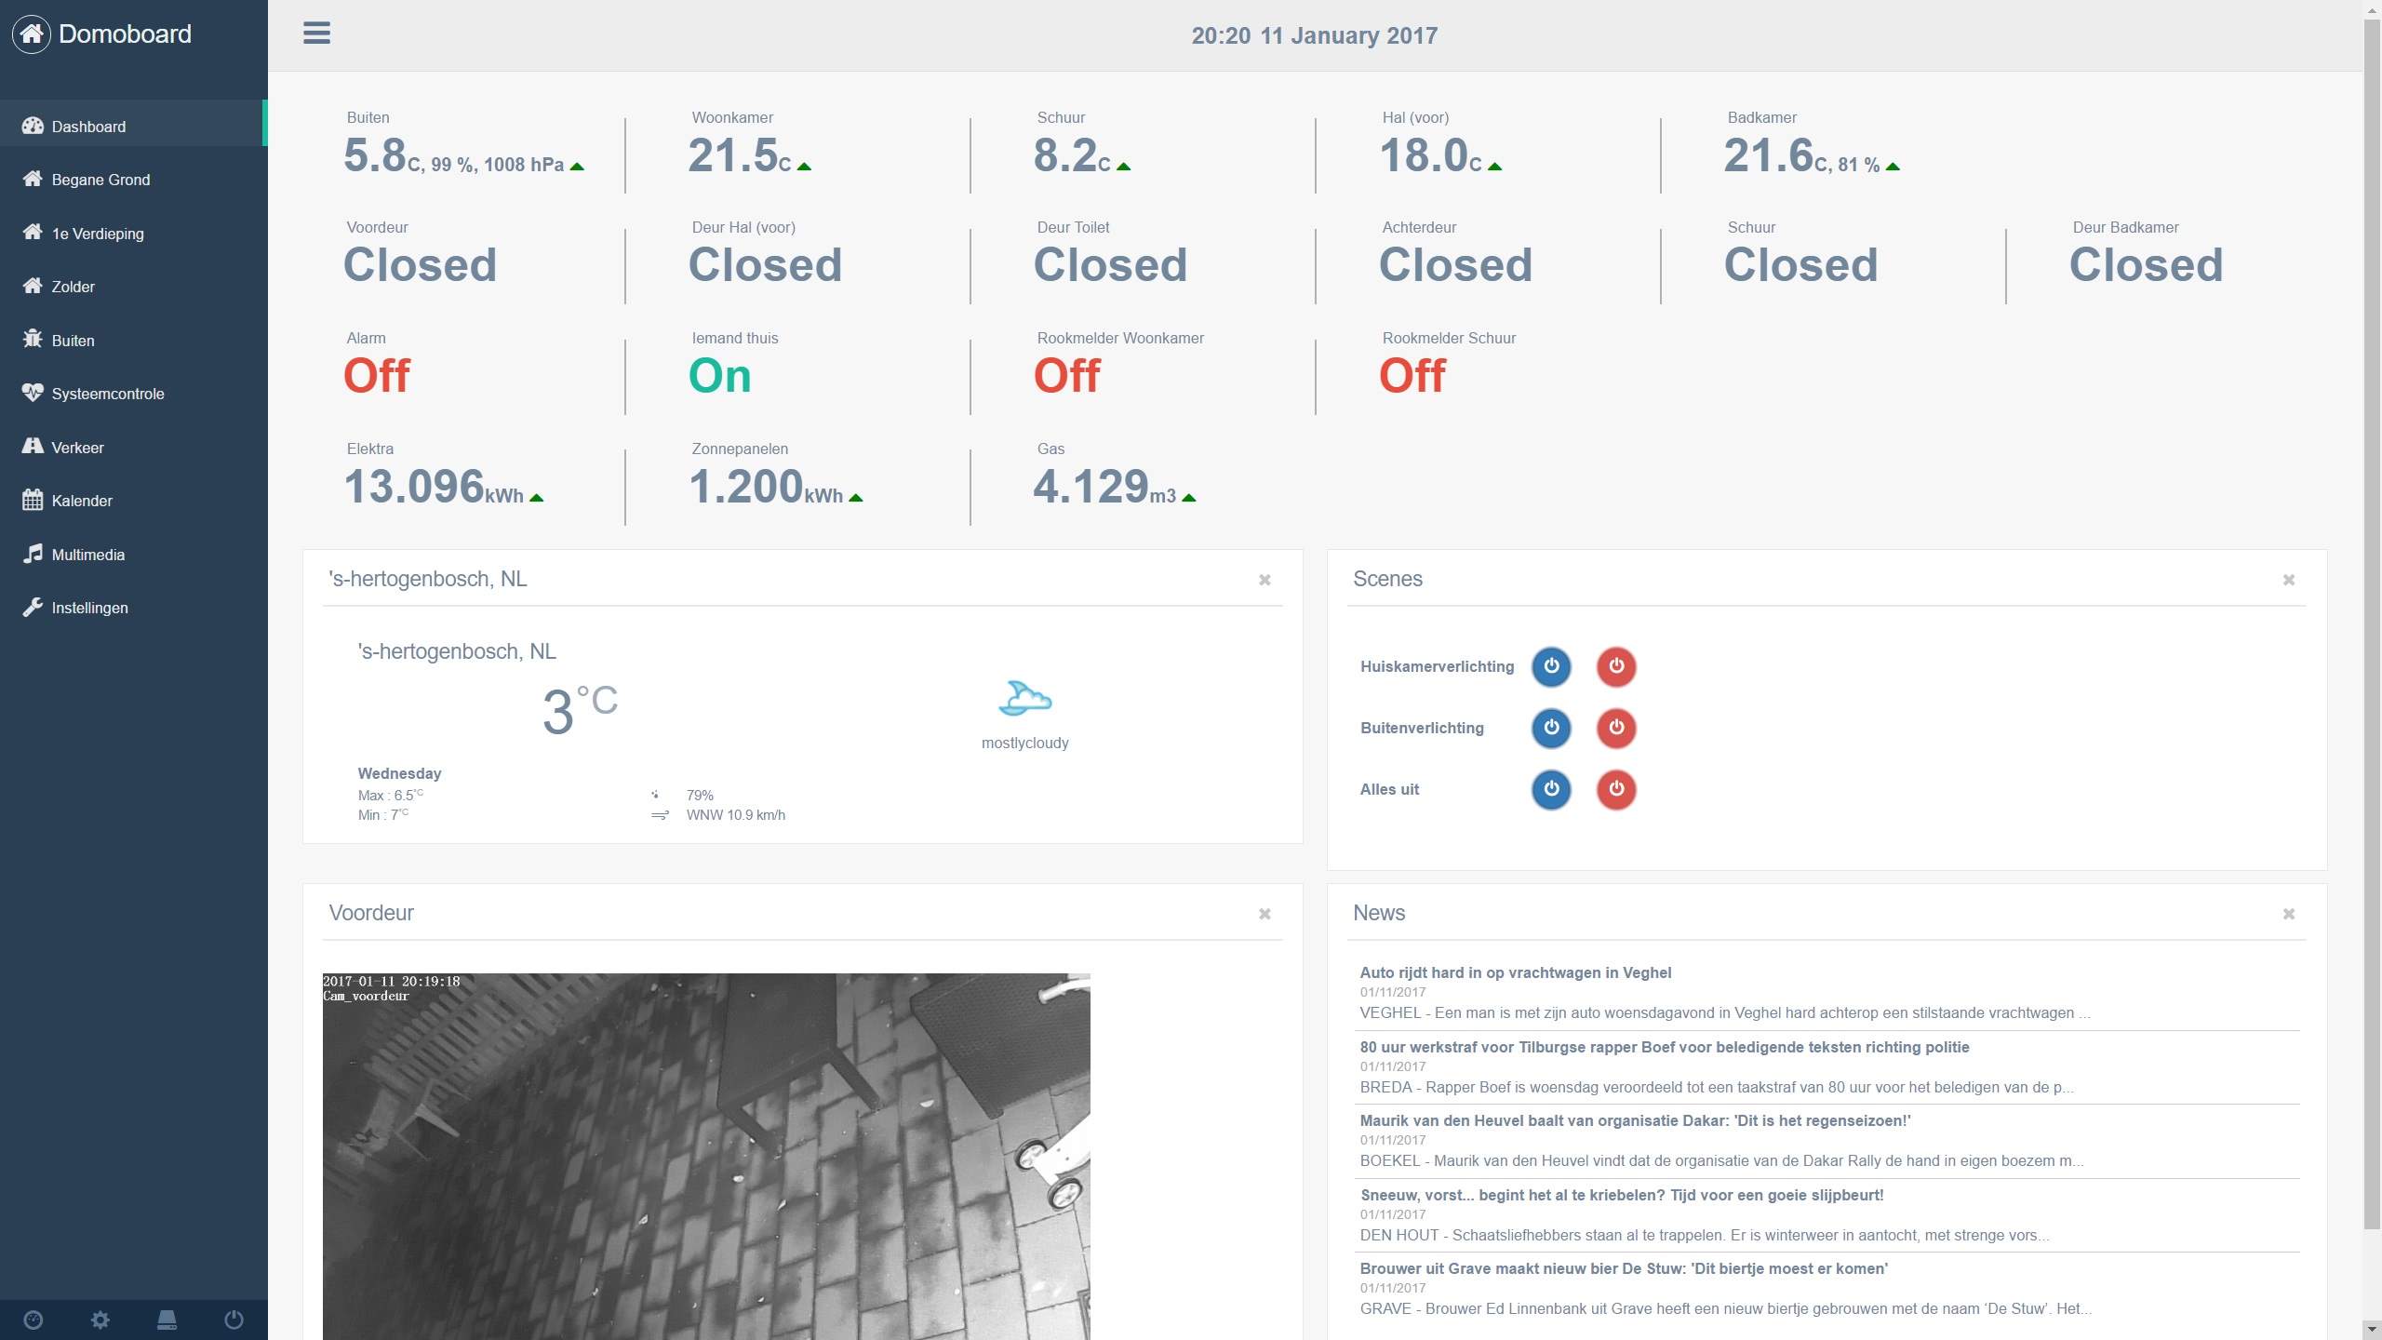Click the Voordeur Closed status
This screenshot has height=1340, width=2382.
pos(421,265)
